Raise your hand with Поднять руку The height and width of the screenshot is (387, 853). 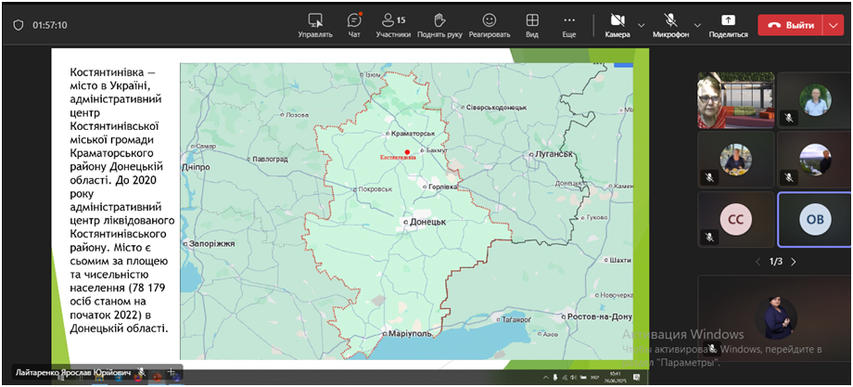click(439, 24)
